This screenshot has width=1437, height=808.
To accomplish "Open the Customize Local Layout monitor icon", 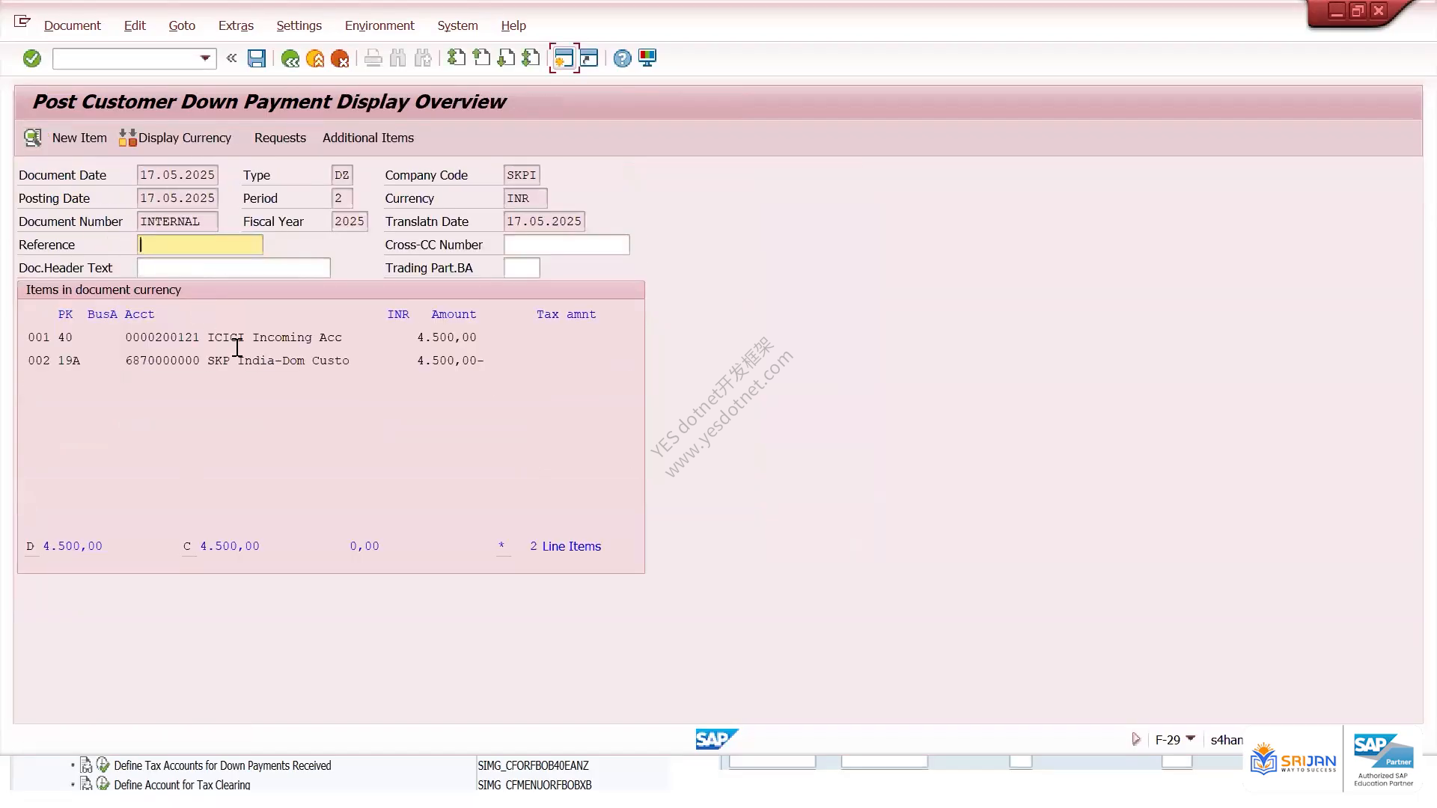I will (647, 58).
